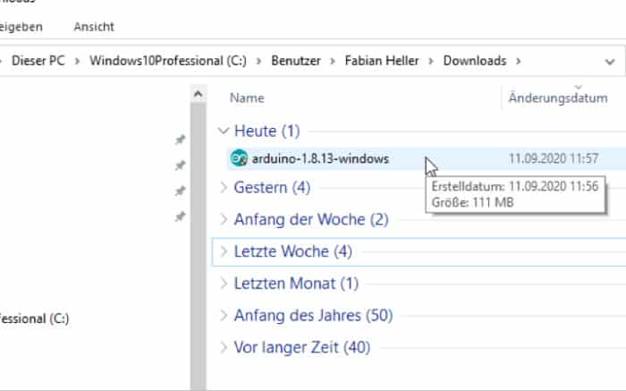Expand the Letzten Monat (1) group
This screenshot has height=391, width=626.
coord(224,283)
